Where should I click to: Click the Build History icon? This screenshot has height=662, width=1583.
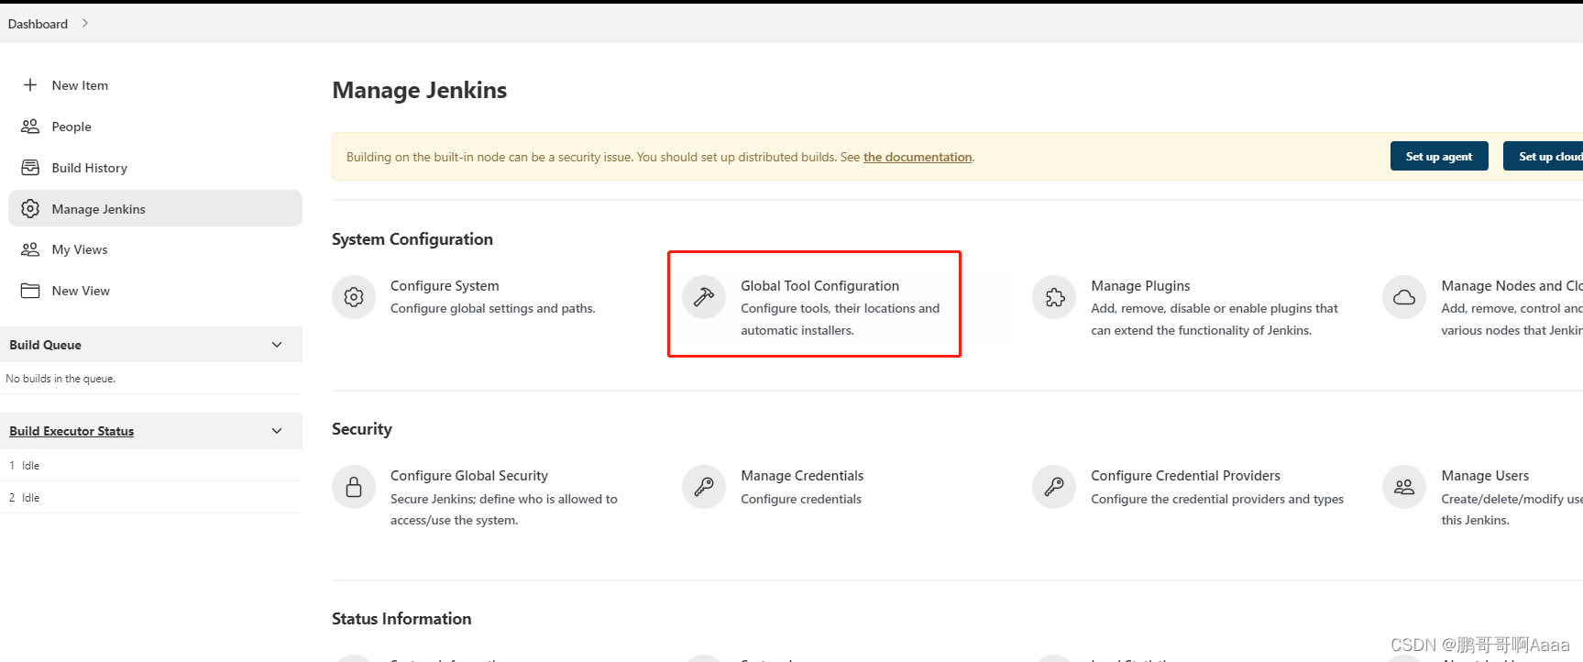(x=30, y=168)
